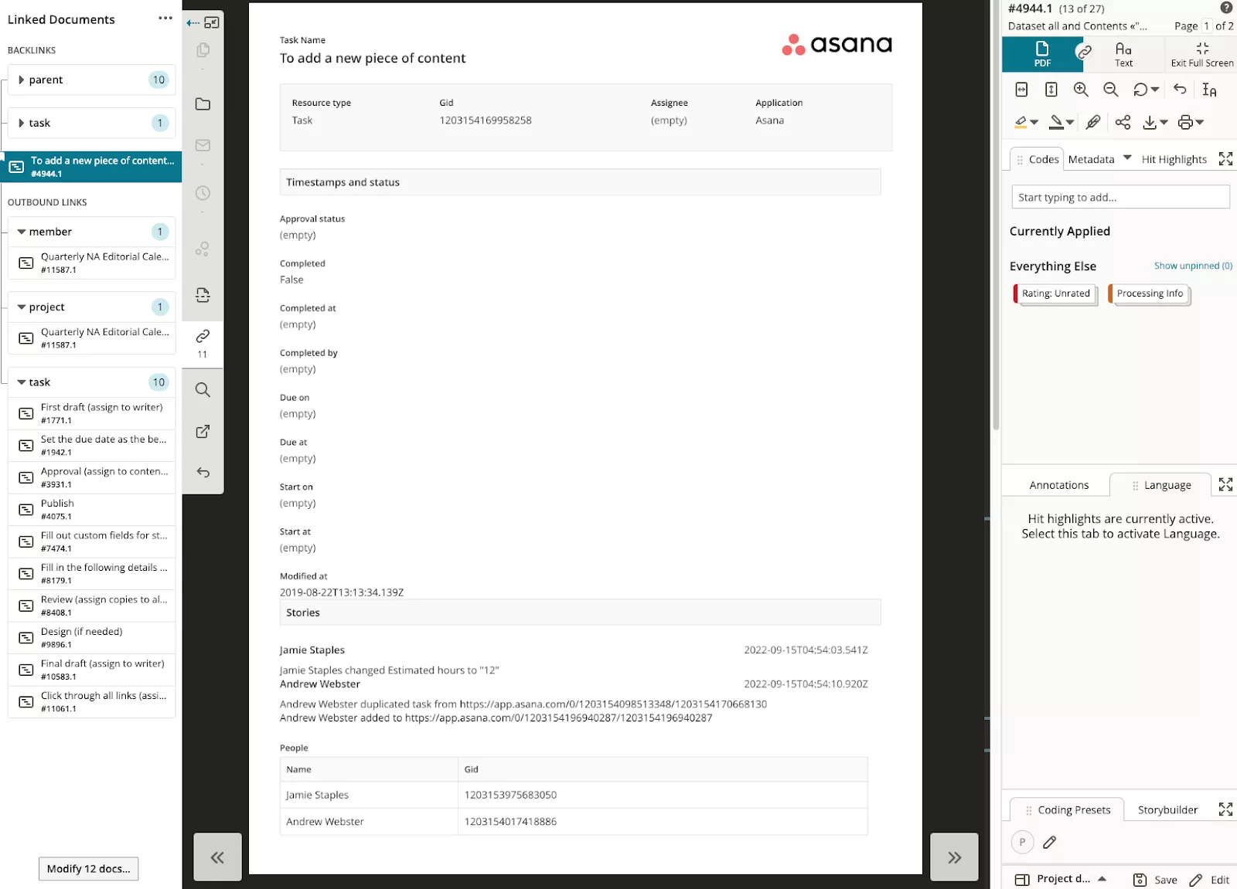
Task: Switch to the Metadata tab
Action: pyautogui.click(x=1091, y=159)
